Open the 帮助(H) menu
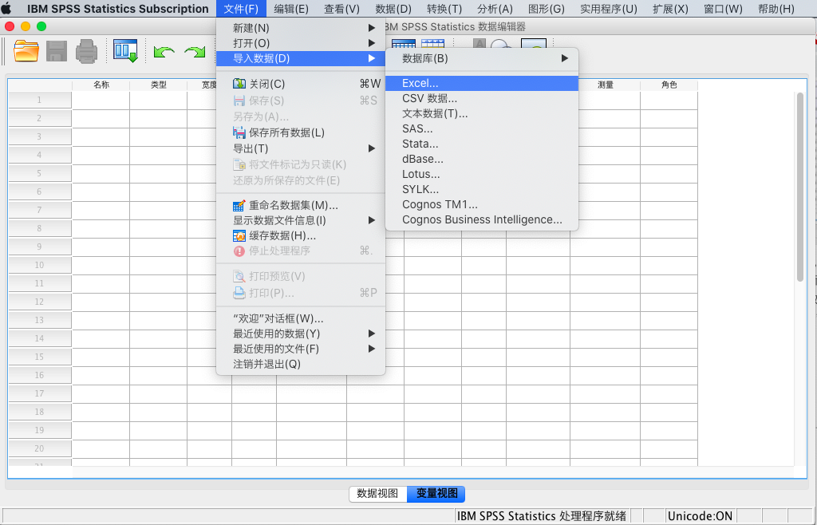 pyautogui.click(x=776, y=8)
